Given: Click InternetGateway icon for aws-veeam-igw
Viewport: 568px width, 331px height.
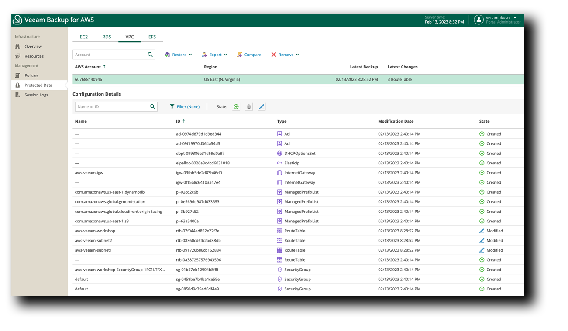Looking at the screenshot, I should [x=279, y=173].
